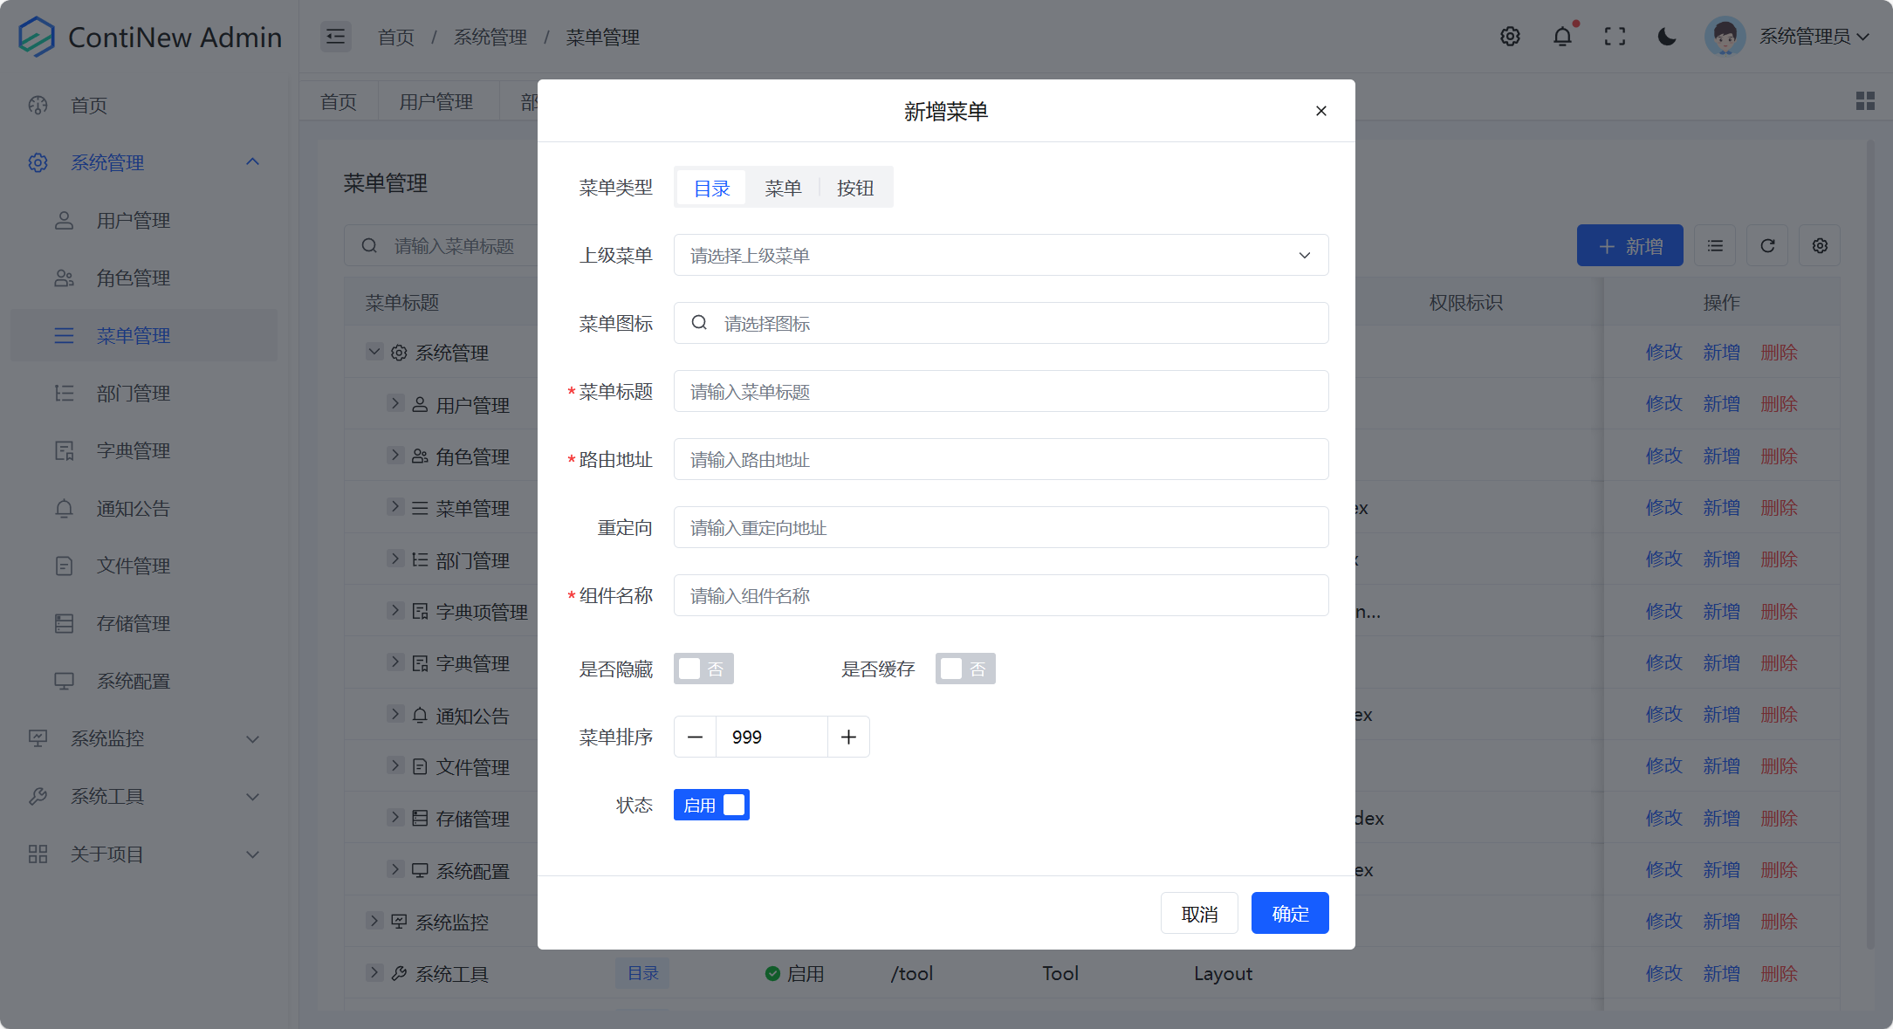Click the notification bell icon
1893x1029 pixels.
click(x=1562, y=37)
